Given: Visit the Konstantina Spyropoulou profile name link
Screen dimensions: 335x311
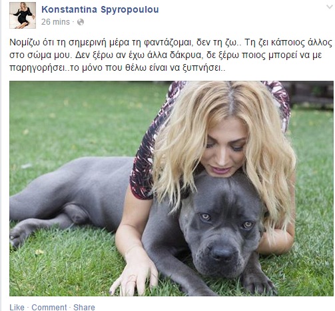Looking at the screenshot, I should [x=100, y=9].
